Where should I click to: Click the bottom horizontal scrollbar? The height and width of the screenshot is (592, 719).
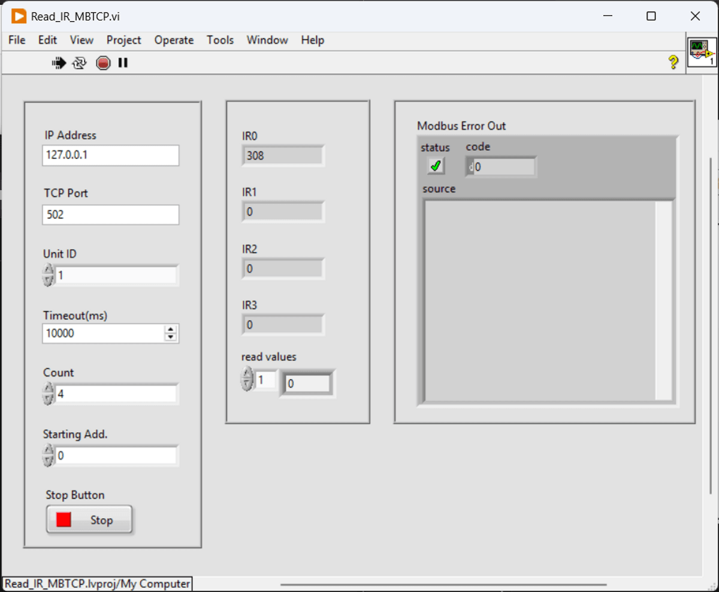click(x=443, y=584)
